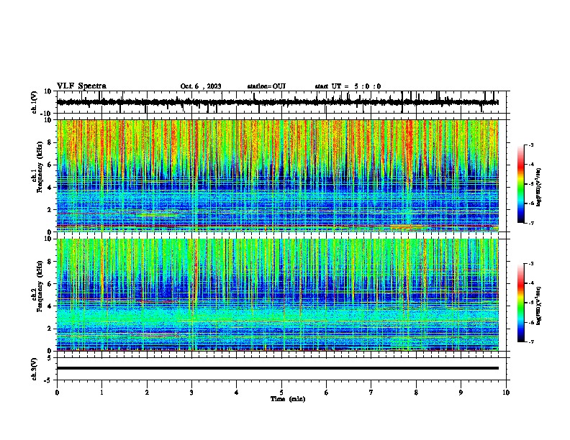The image size is (570, 440).
Task: Click time axis tick label "6"
Action: coord(326,393)
